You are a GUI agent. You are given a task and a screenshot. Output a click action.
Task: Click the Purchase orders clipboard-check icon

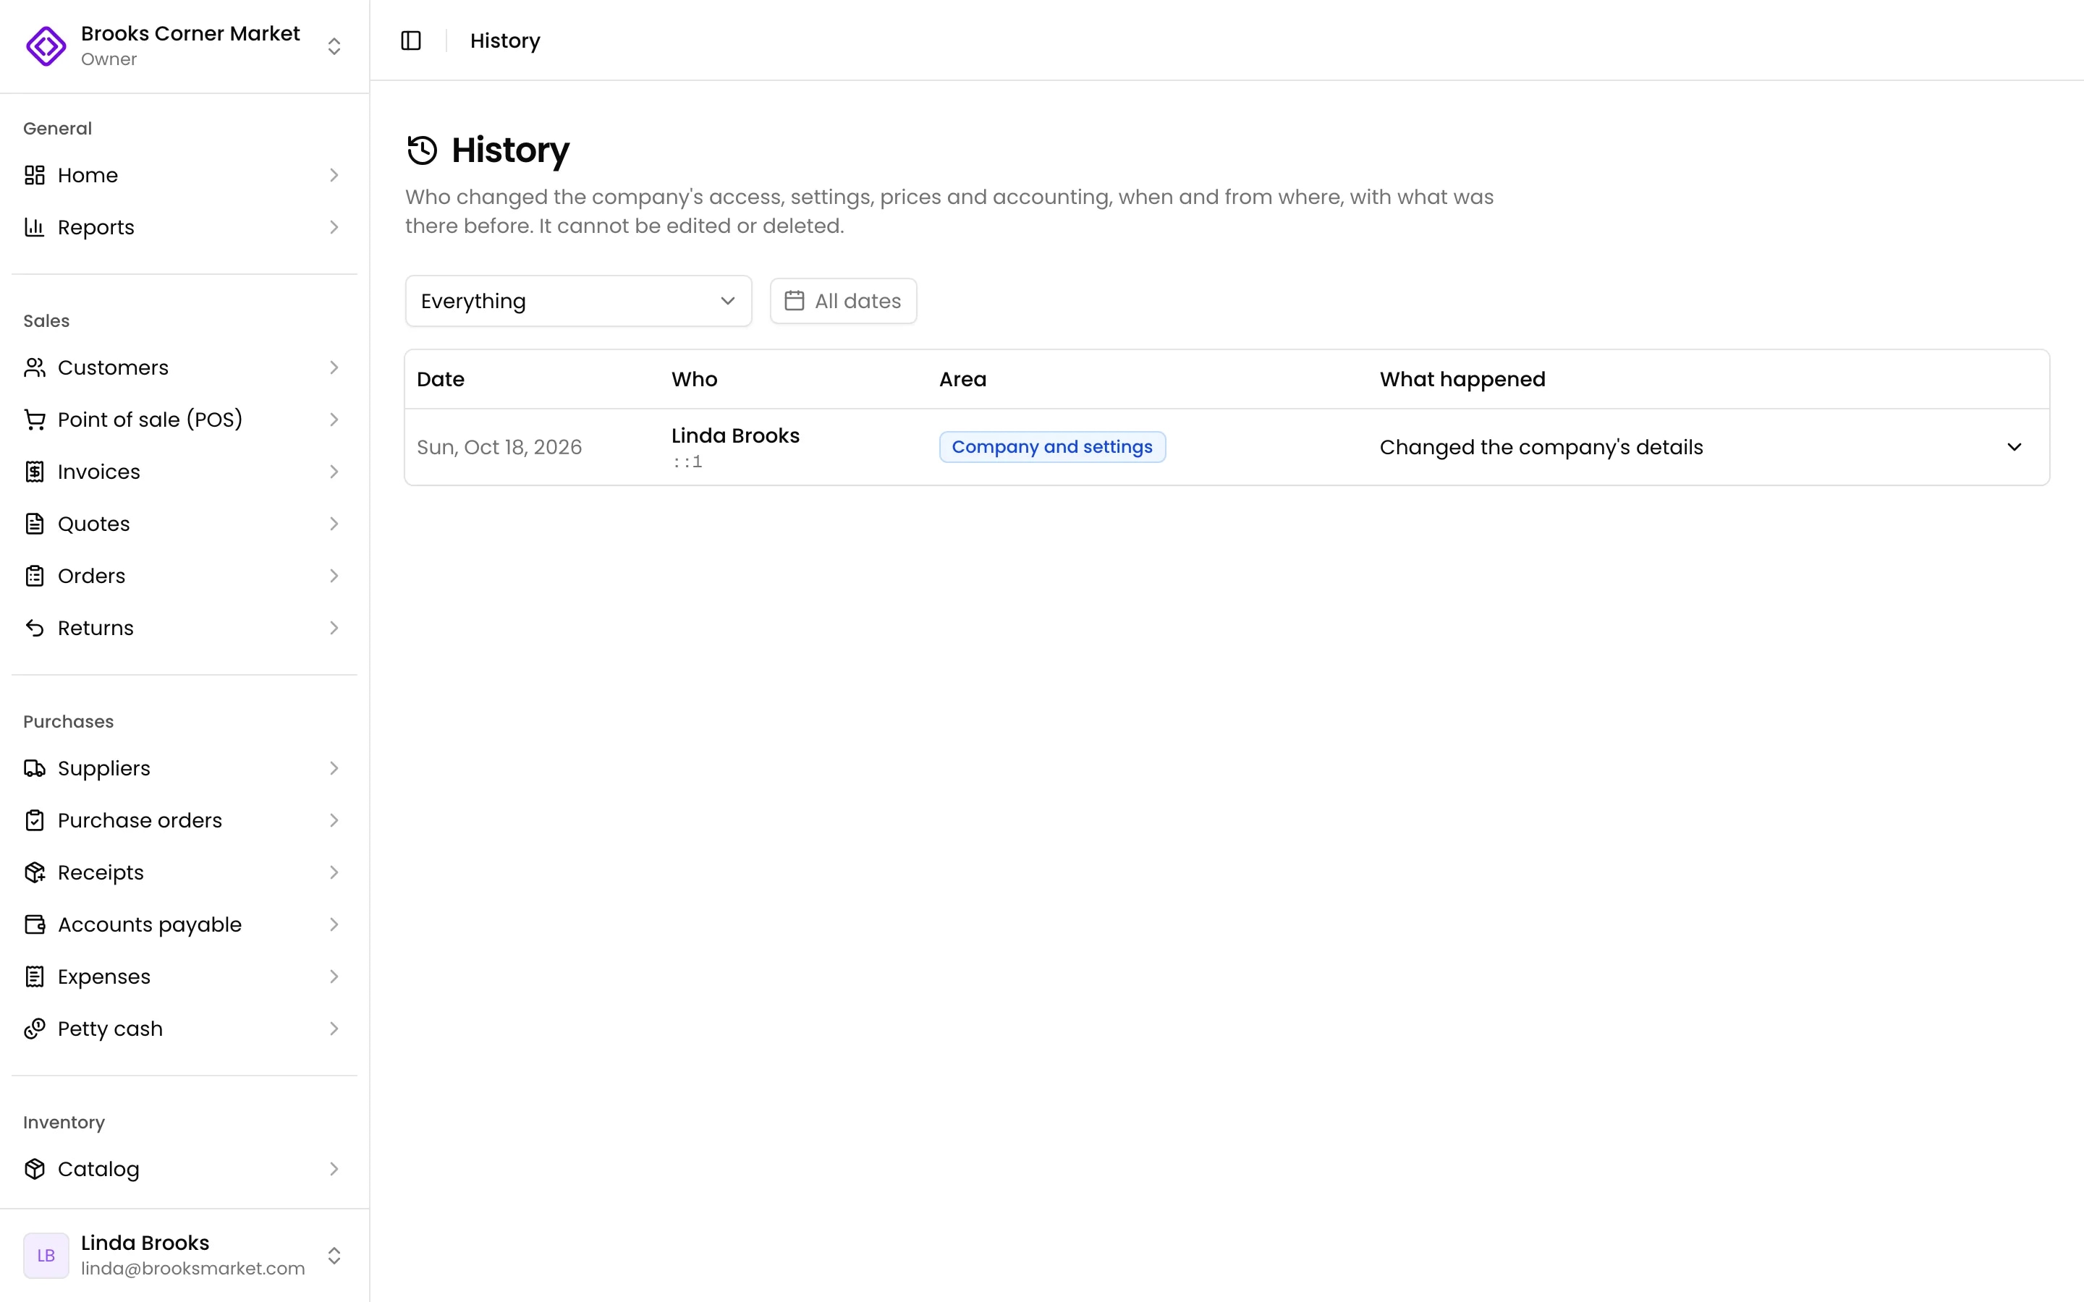(35, 821)
